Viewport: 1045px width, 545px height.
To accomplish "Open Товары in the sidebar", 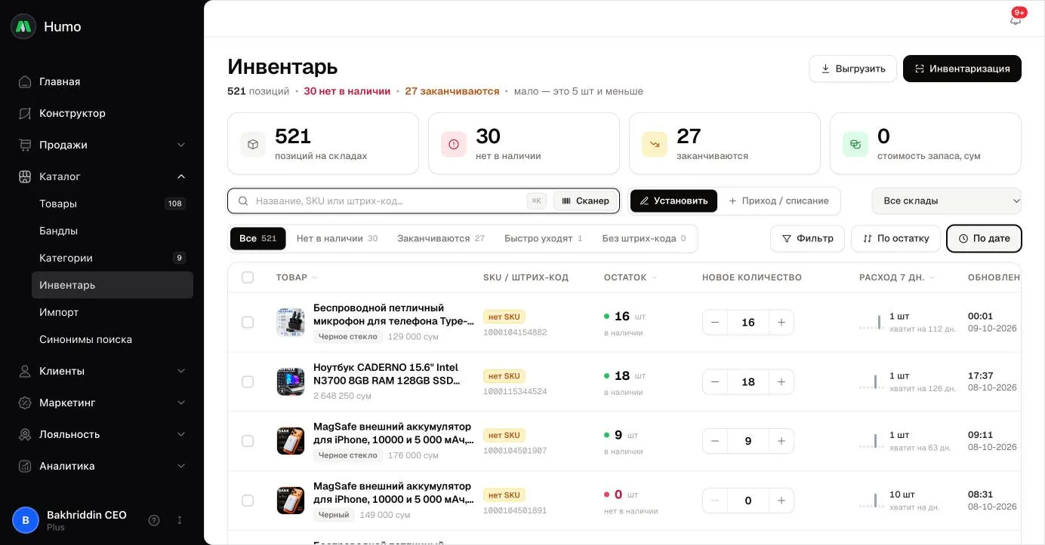I will [x=113, y=204].
